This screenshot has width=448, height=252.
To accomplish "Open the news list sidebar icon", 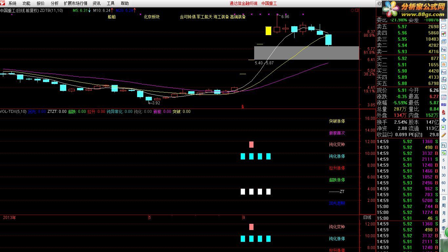I will tap(444, 42).
